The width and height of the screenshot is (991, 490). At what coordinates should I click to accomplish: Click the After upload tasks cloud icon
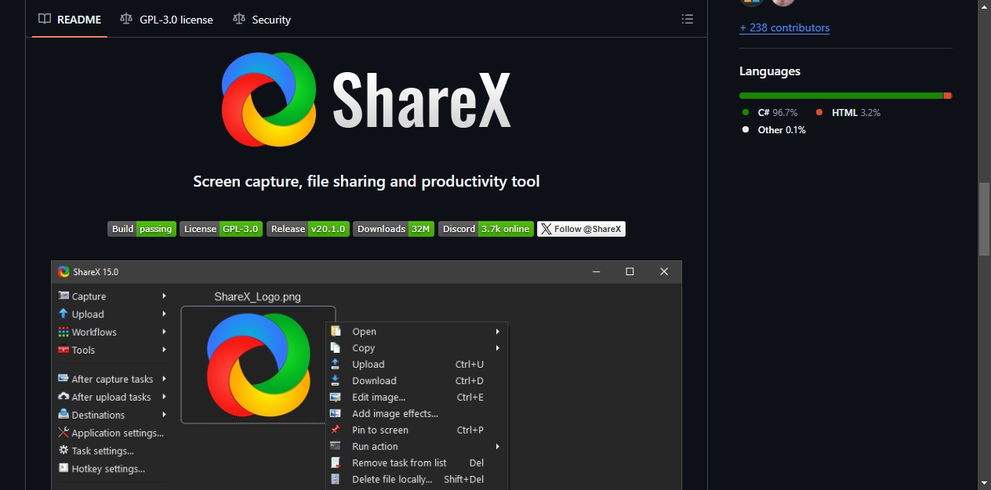coord(64,397)
